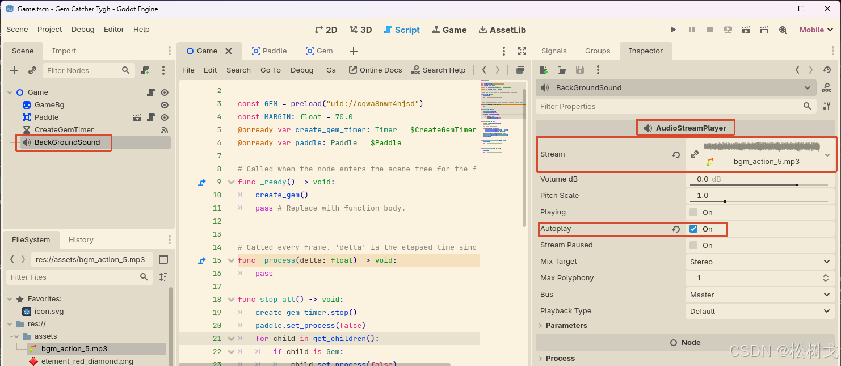Switch to the 3D workspace

(x=360, y=30)
